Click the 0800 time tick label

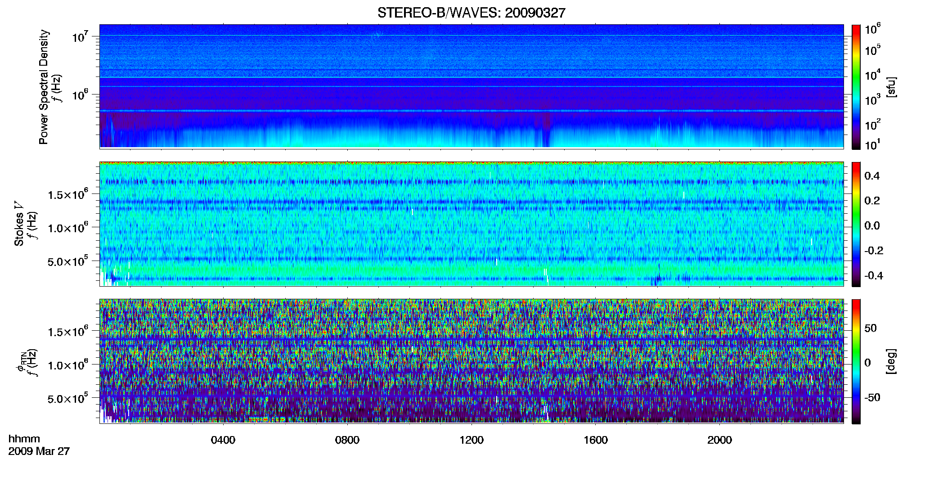347,440
